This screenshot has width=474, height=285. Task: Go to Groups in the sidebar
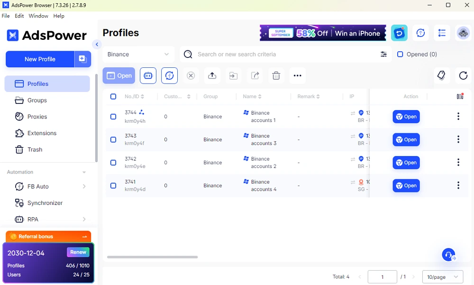pos(47,100)
